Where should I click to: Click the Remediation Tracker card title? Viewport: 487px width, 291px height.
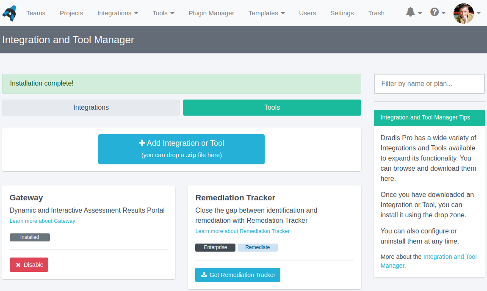click(235, 197)
